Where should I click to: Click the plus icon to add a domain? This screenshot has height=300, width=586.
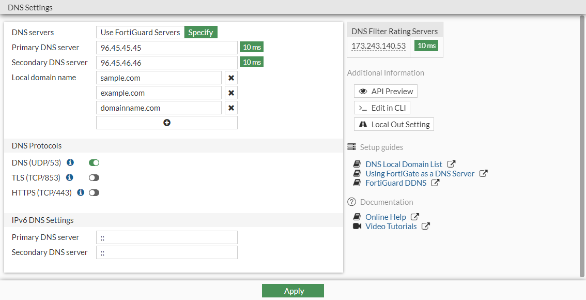tap(166, 122)
